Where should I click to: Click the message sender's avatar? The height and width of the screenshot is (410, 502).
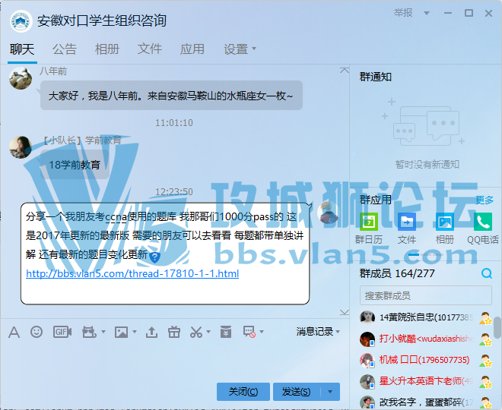pyautogui.click(x=327, y=213)
